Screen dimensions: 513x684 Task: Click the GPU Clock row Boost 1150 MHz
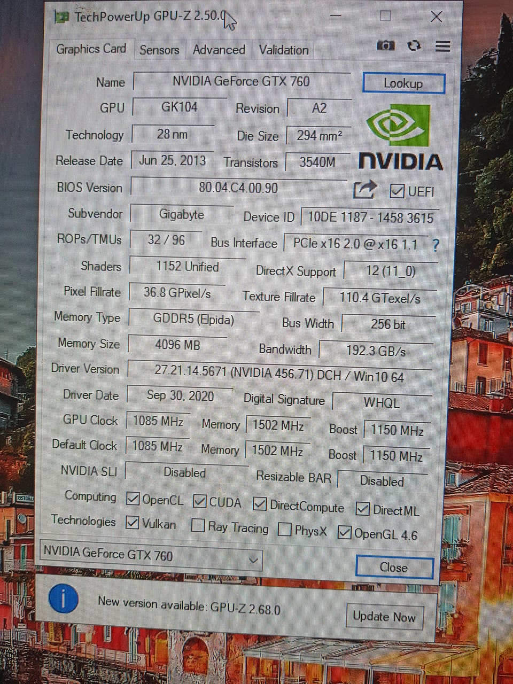tap(397, 430)
